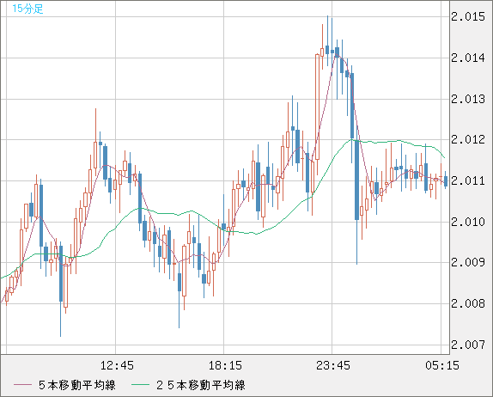Click the 25本移動平均線 legend label

pos(201,385)
